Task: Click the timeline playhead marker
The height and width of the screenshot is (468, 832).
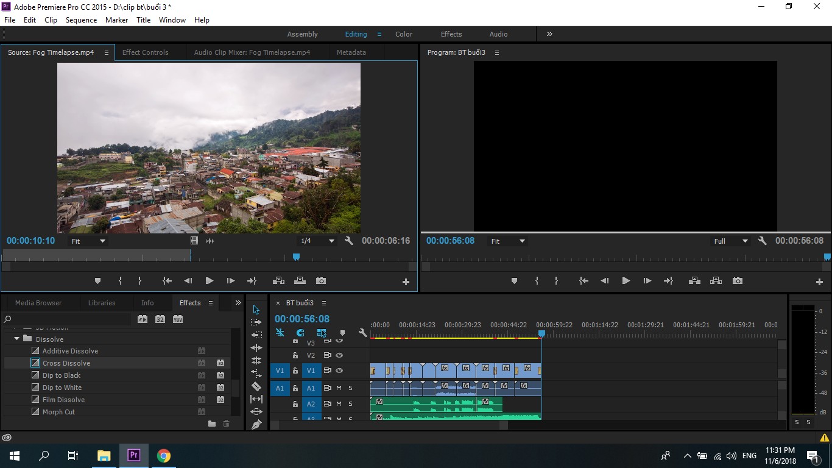Action: point(541,333)
